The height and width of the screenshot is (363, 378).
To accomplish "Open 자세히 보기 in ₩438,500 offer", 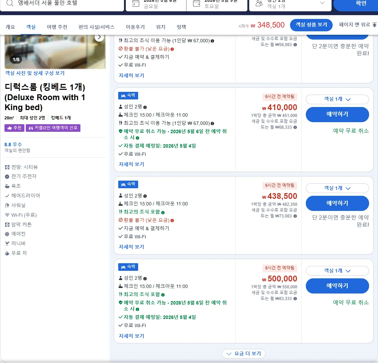I will coord(131,247).
